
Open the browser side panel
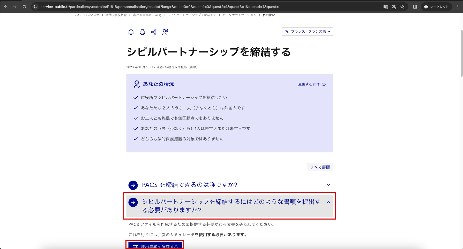click(415, 7)
